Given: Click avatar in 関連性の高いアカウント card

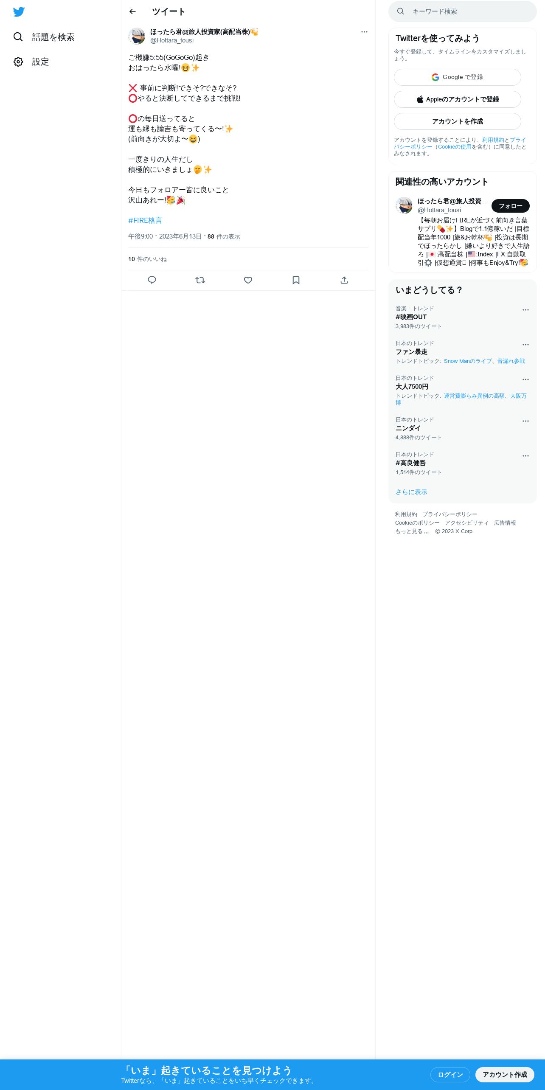Looking at the screenshot, I should (404, 205).
